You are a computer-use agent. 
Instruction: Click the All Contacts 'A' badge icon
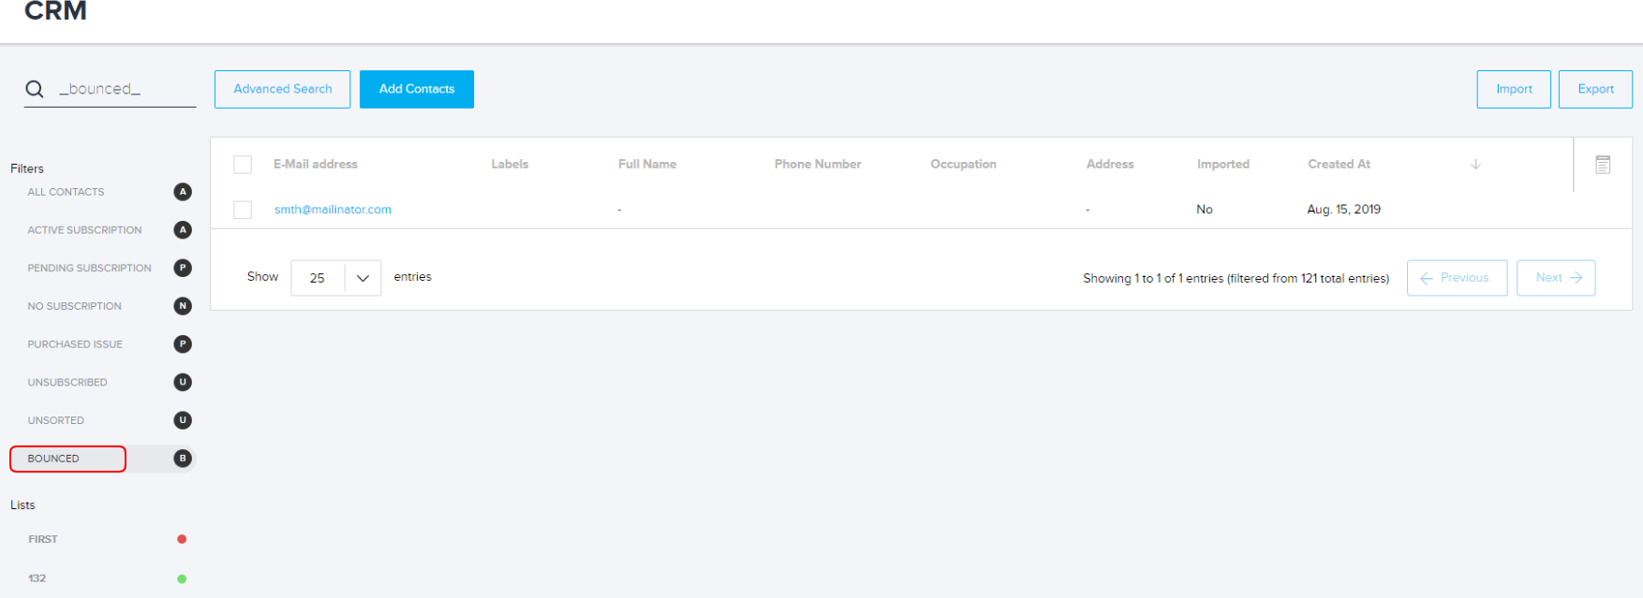[183, 192]
